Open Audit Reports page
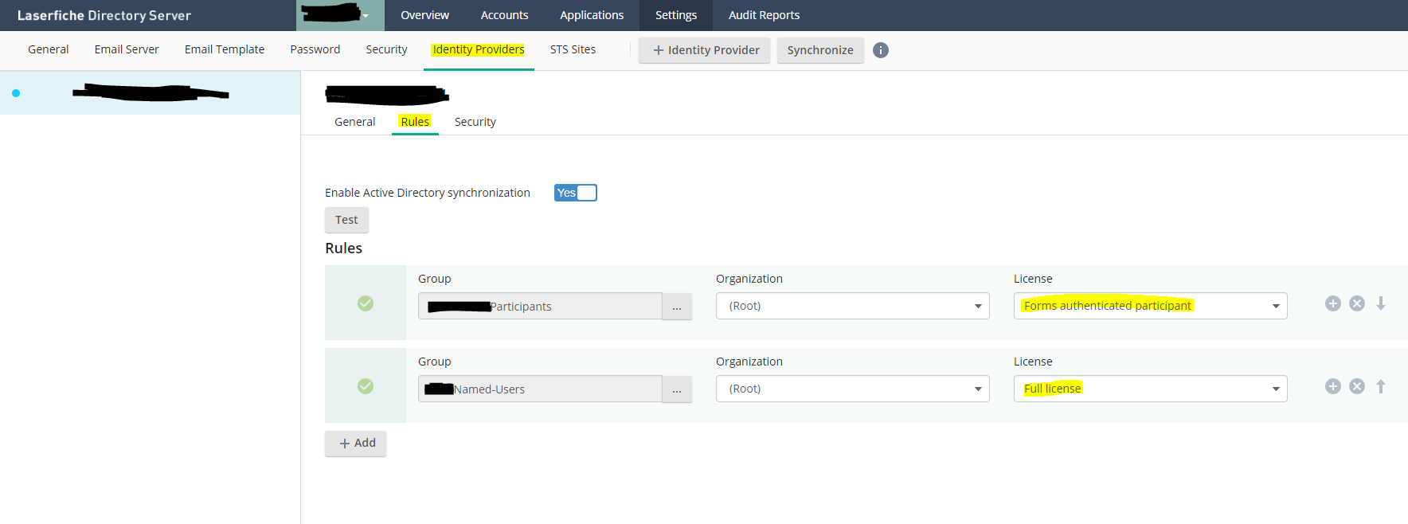 tap(764, 15)
